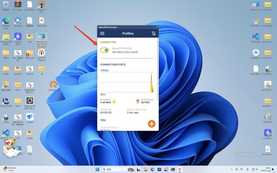Viewport: 277px width, 173px height.
Task: Open the CNY/USD taskbar widget
Action: click(x=9, y=169)
